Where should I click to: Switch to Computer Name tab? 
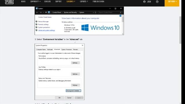click(41, 49)
